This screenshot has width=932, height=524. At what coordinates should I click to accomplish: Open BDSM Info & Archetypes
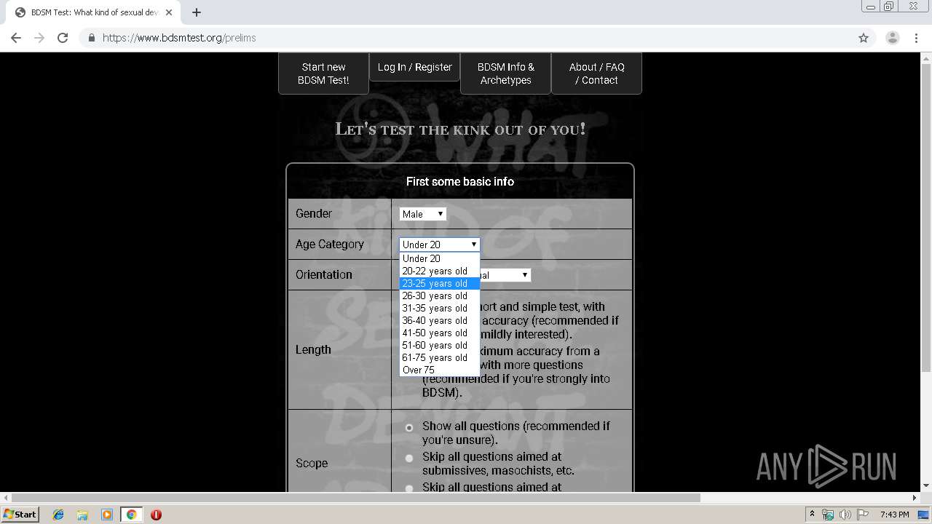coord(506,74)
